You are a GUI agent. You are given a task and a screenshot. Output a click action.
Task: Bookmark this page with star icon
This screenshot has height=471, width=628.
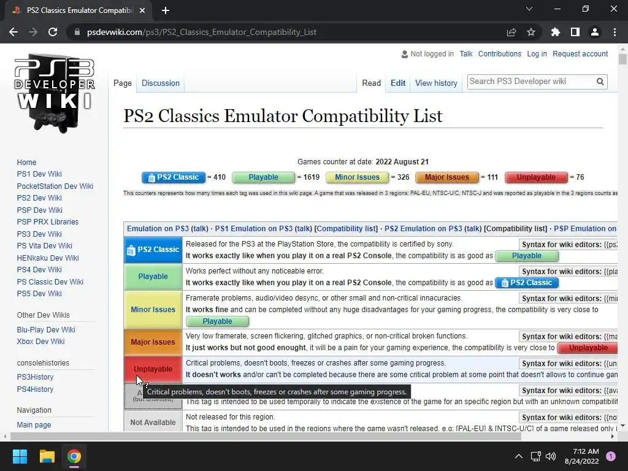(531, 32)
